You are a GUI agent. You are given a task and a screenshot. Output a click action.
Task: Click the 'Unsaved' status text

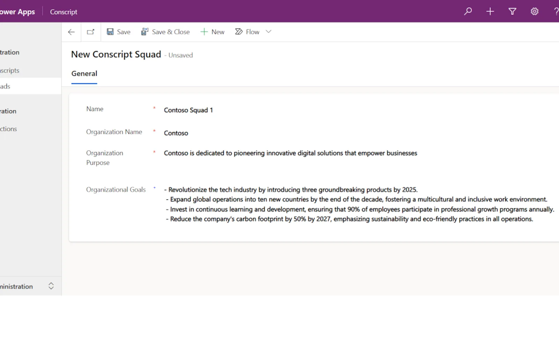181,55
